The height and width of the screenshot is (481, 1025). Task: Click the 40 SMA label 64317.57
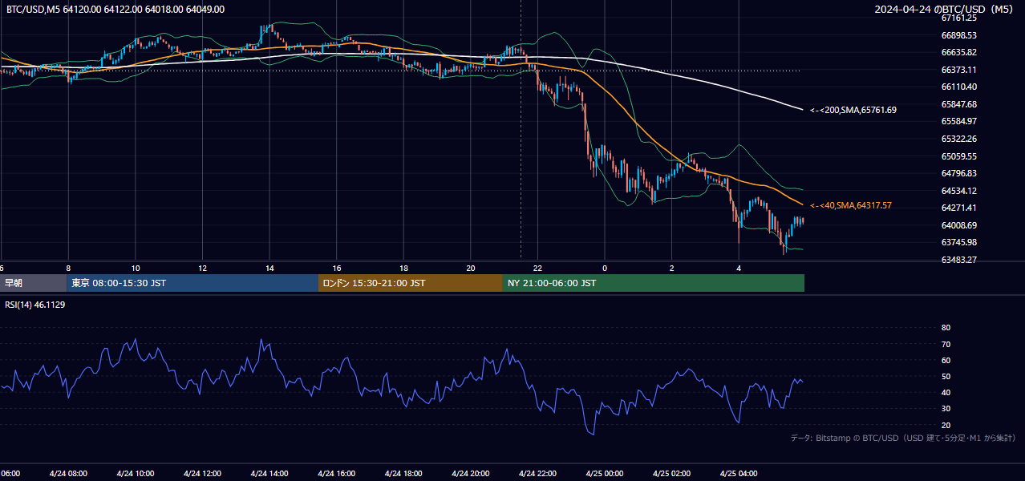[x=851, y=206]
